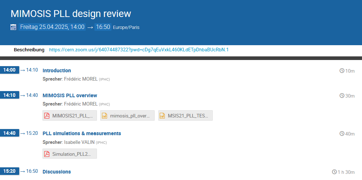Click the clock icon next to 1h 30m
This screenshot has height=180, width=362.
[334, 172]
